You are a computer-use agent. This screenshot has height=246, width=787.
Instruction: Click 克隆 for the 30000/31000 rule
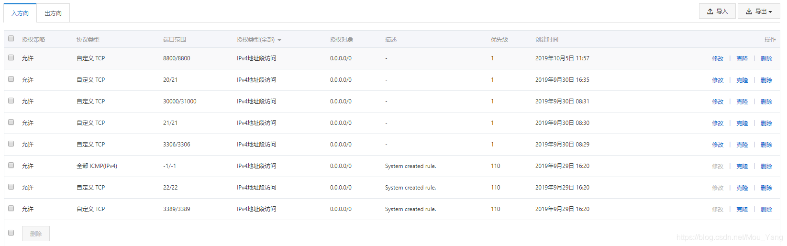tap(742, 102)
